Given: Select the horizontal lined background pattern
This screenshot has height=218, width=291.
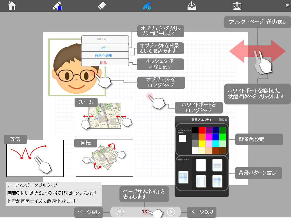Looking at the screenshot, I should tap(217, 165).
